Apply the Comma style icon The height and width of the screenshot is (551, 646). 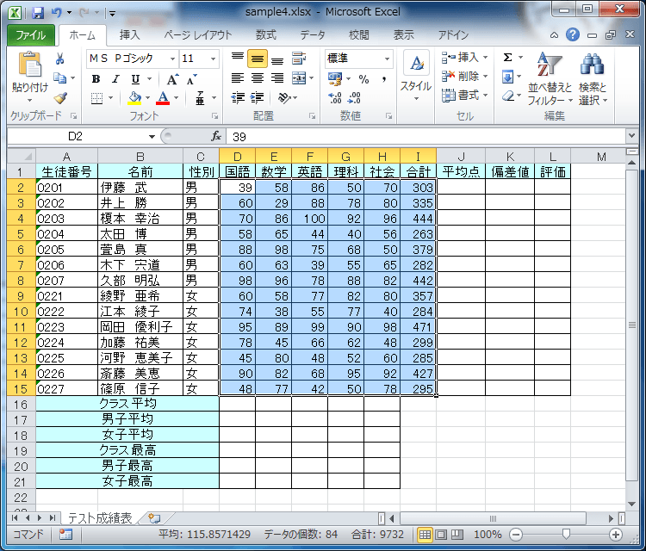[x=384, y=78]
